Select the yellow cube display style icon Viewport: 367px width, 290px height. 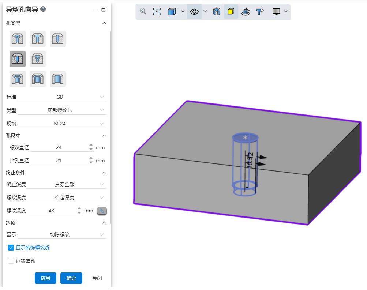coord(231,11)
